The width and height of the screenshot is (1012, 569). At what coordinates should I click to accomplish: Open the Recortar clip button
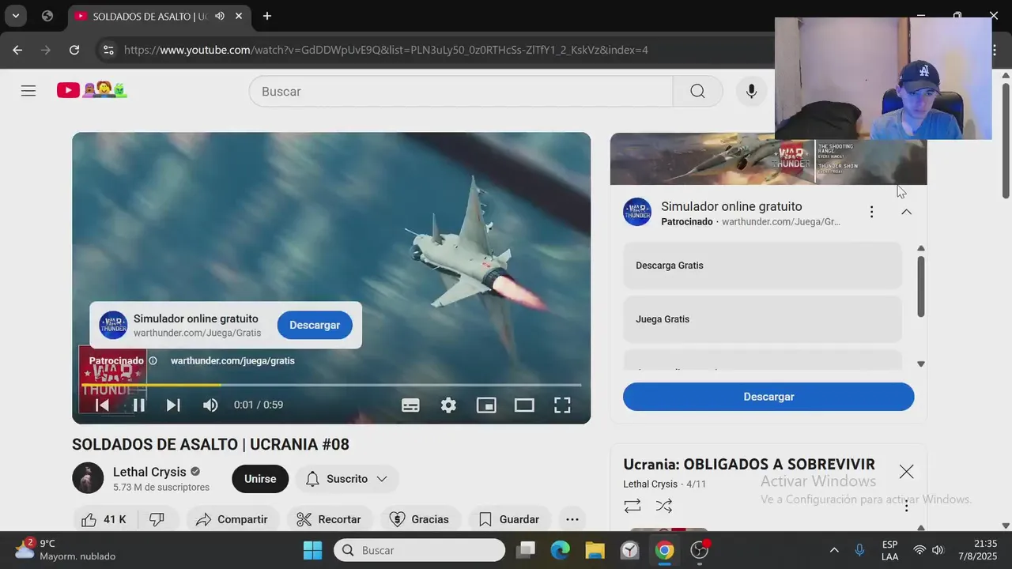[x=329, y=519]
